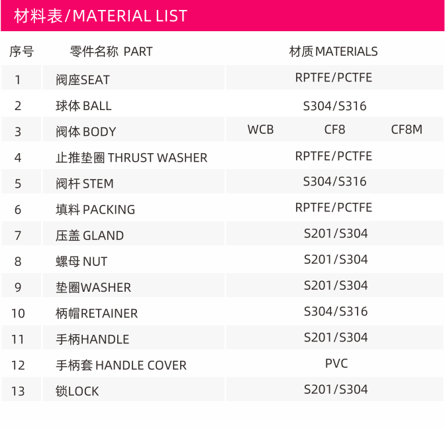Select the 阀座 SEAT row cell

pyautogui.click(x=133, y=78)
